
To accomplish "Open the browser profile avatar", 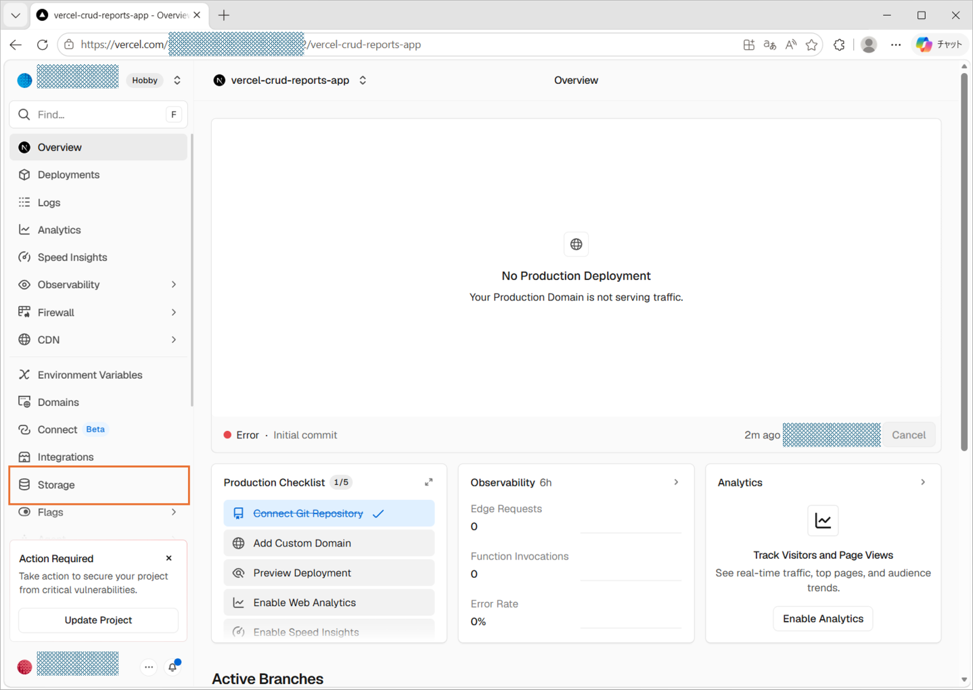I will tap(869, 45).
